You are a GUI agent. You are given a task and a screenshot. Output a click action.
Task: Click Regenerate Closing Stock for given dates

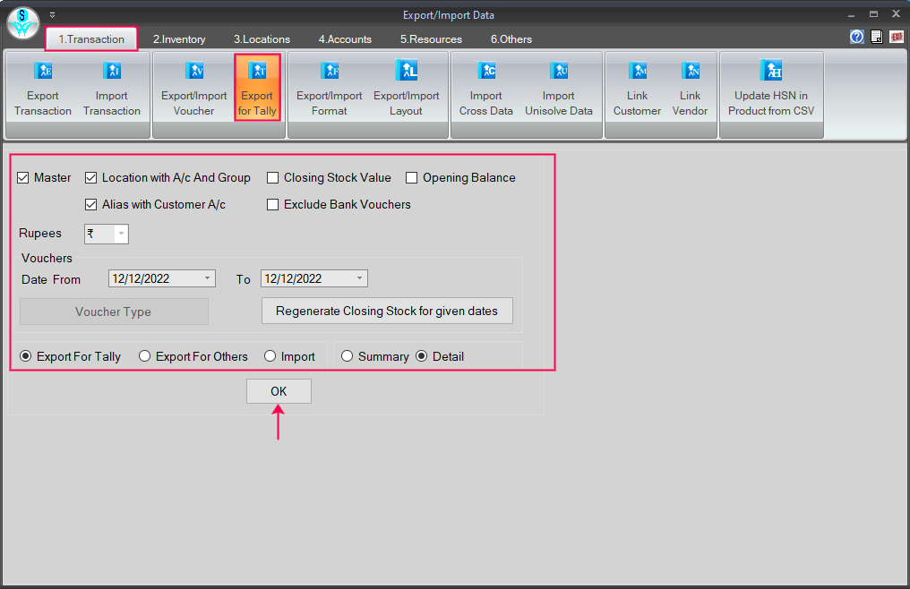coord(387,311)
